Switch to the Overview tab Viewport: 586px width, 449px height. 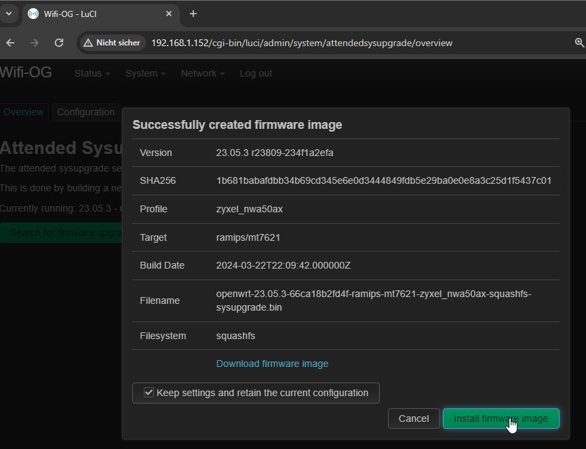pyautogui.click(x=24, y=112)
